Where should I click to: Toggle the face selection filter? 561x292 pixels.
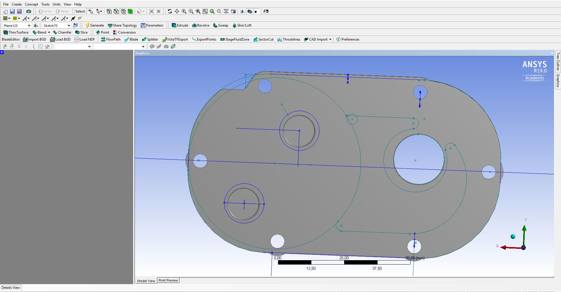click(x=123, y=11)
